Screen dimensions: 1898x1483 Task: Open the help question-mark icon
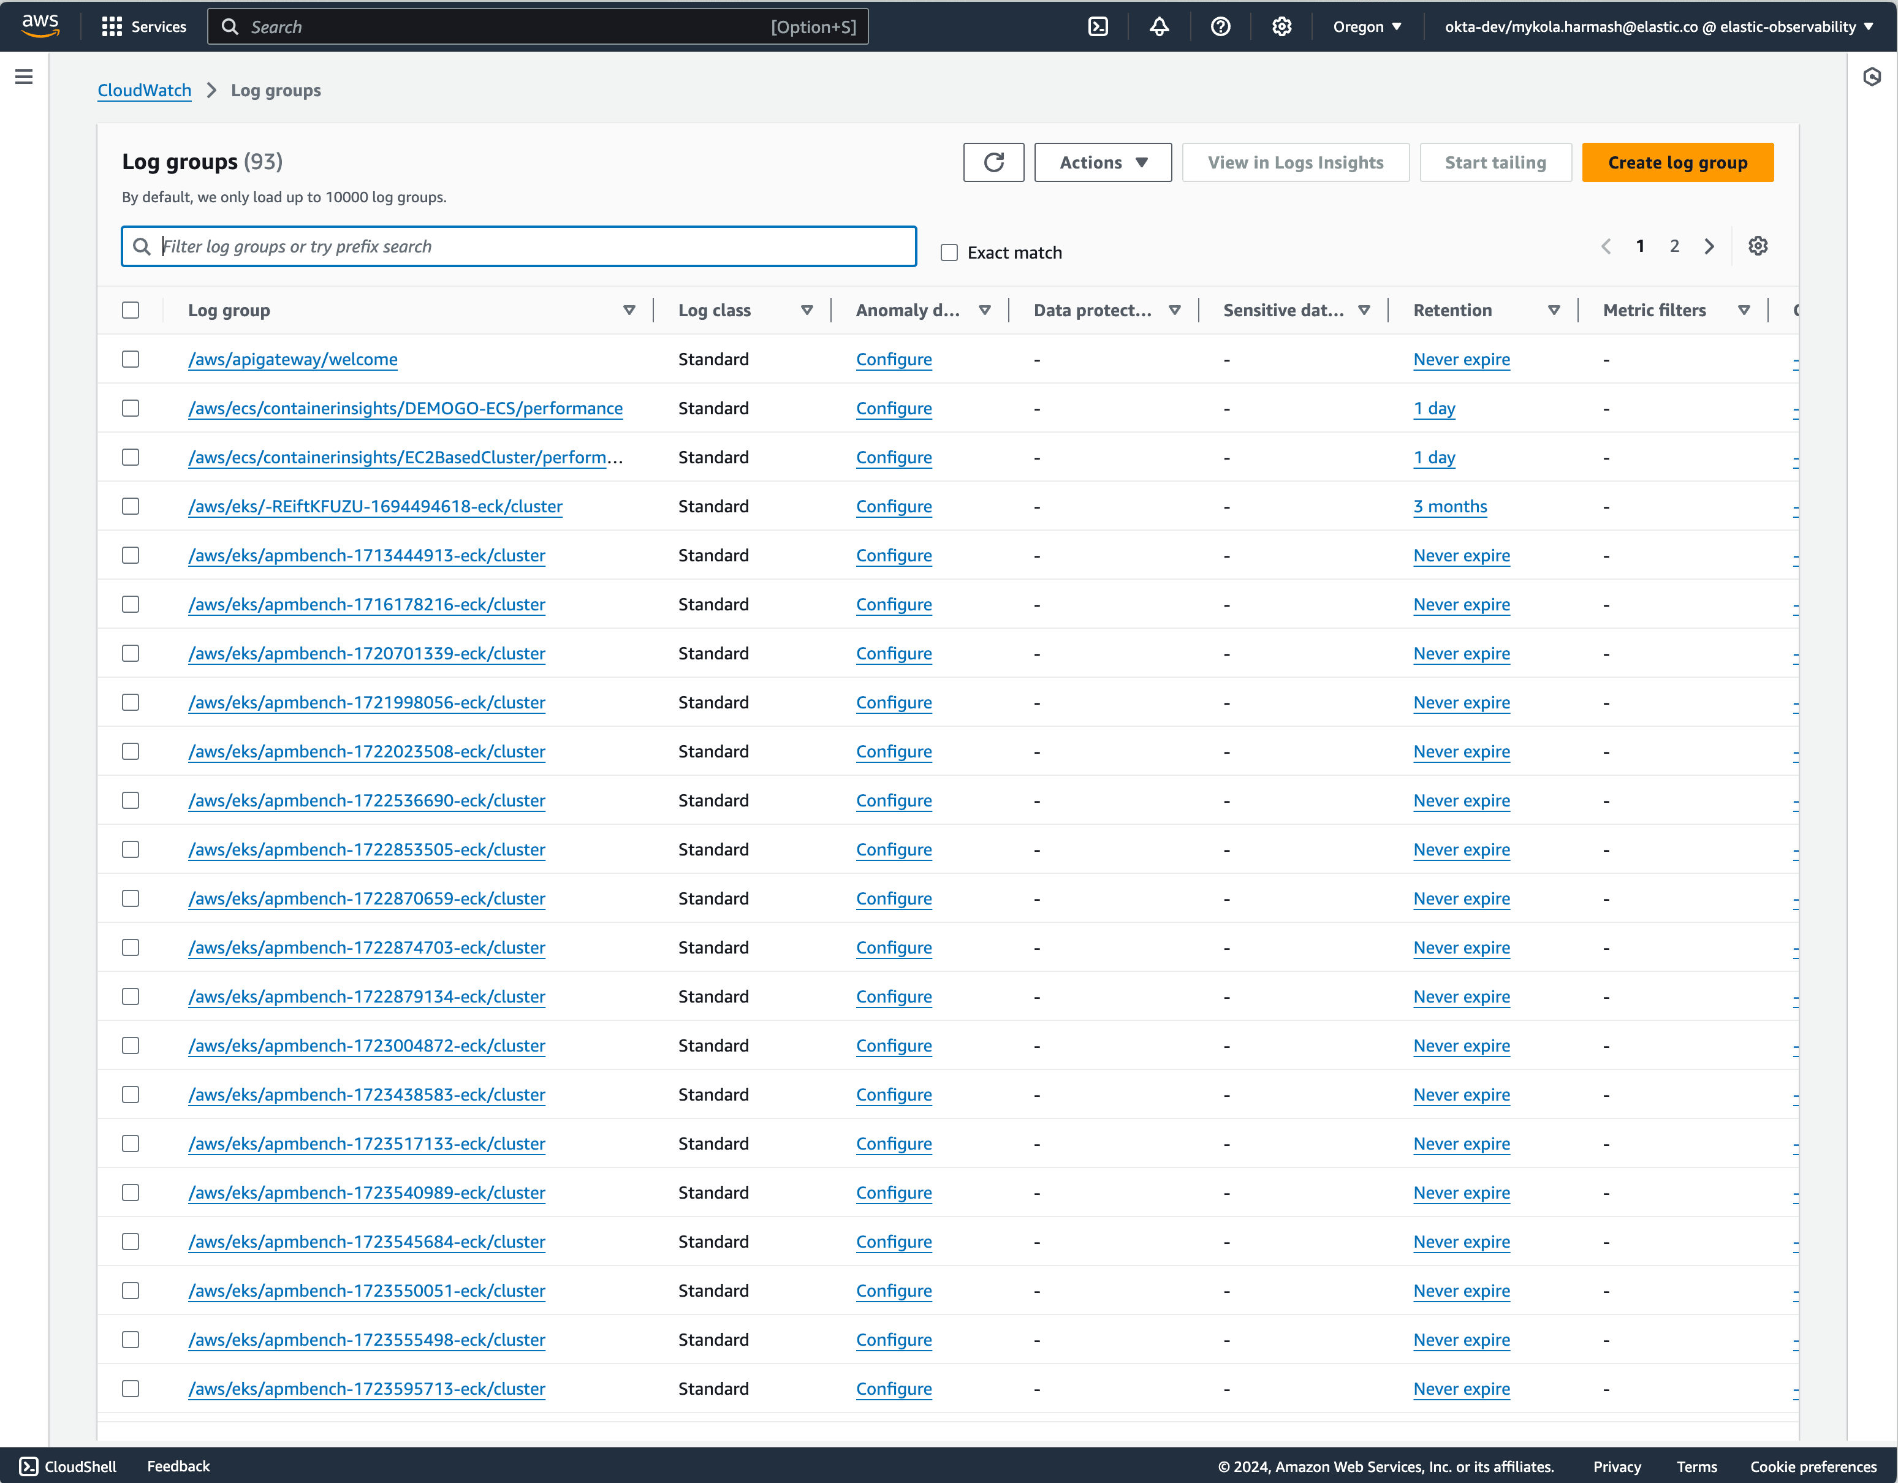tap(1220, 26)
